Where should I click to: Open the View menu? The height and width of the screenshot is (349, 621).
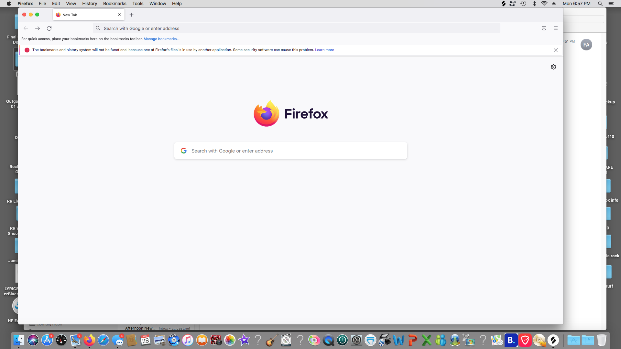coord(71,4)
